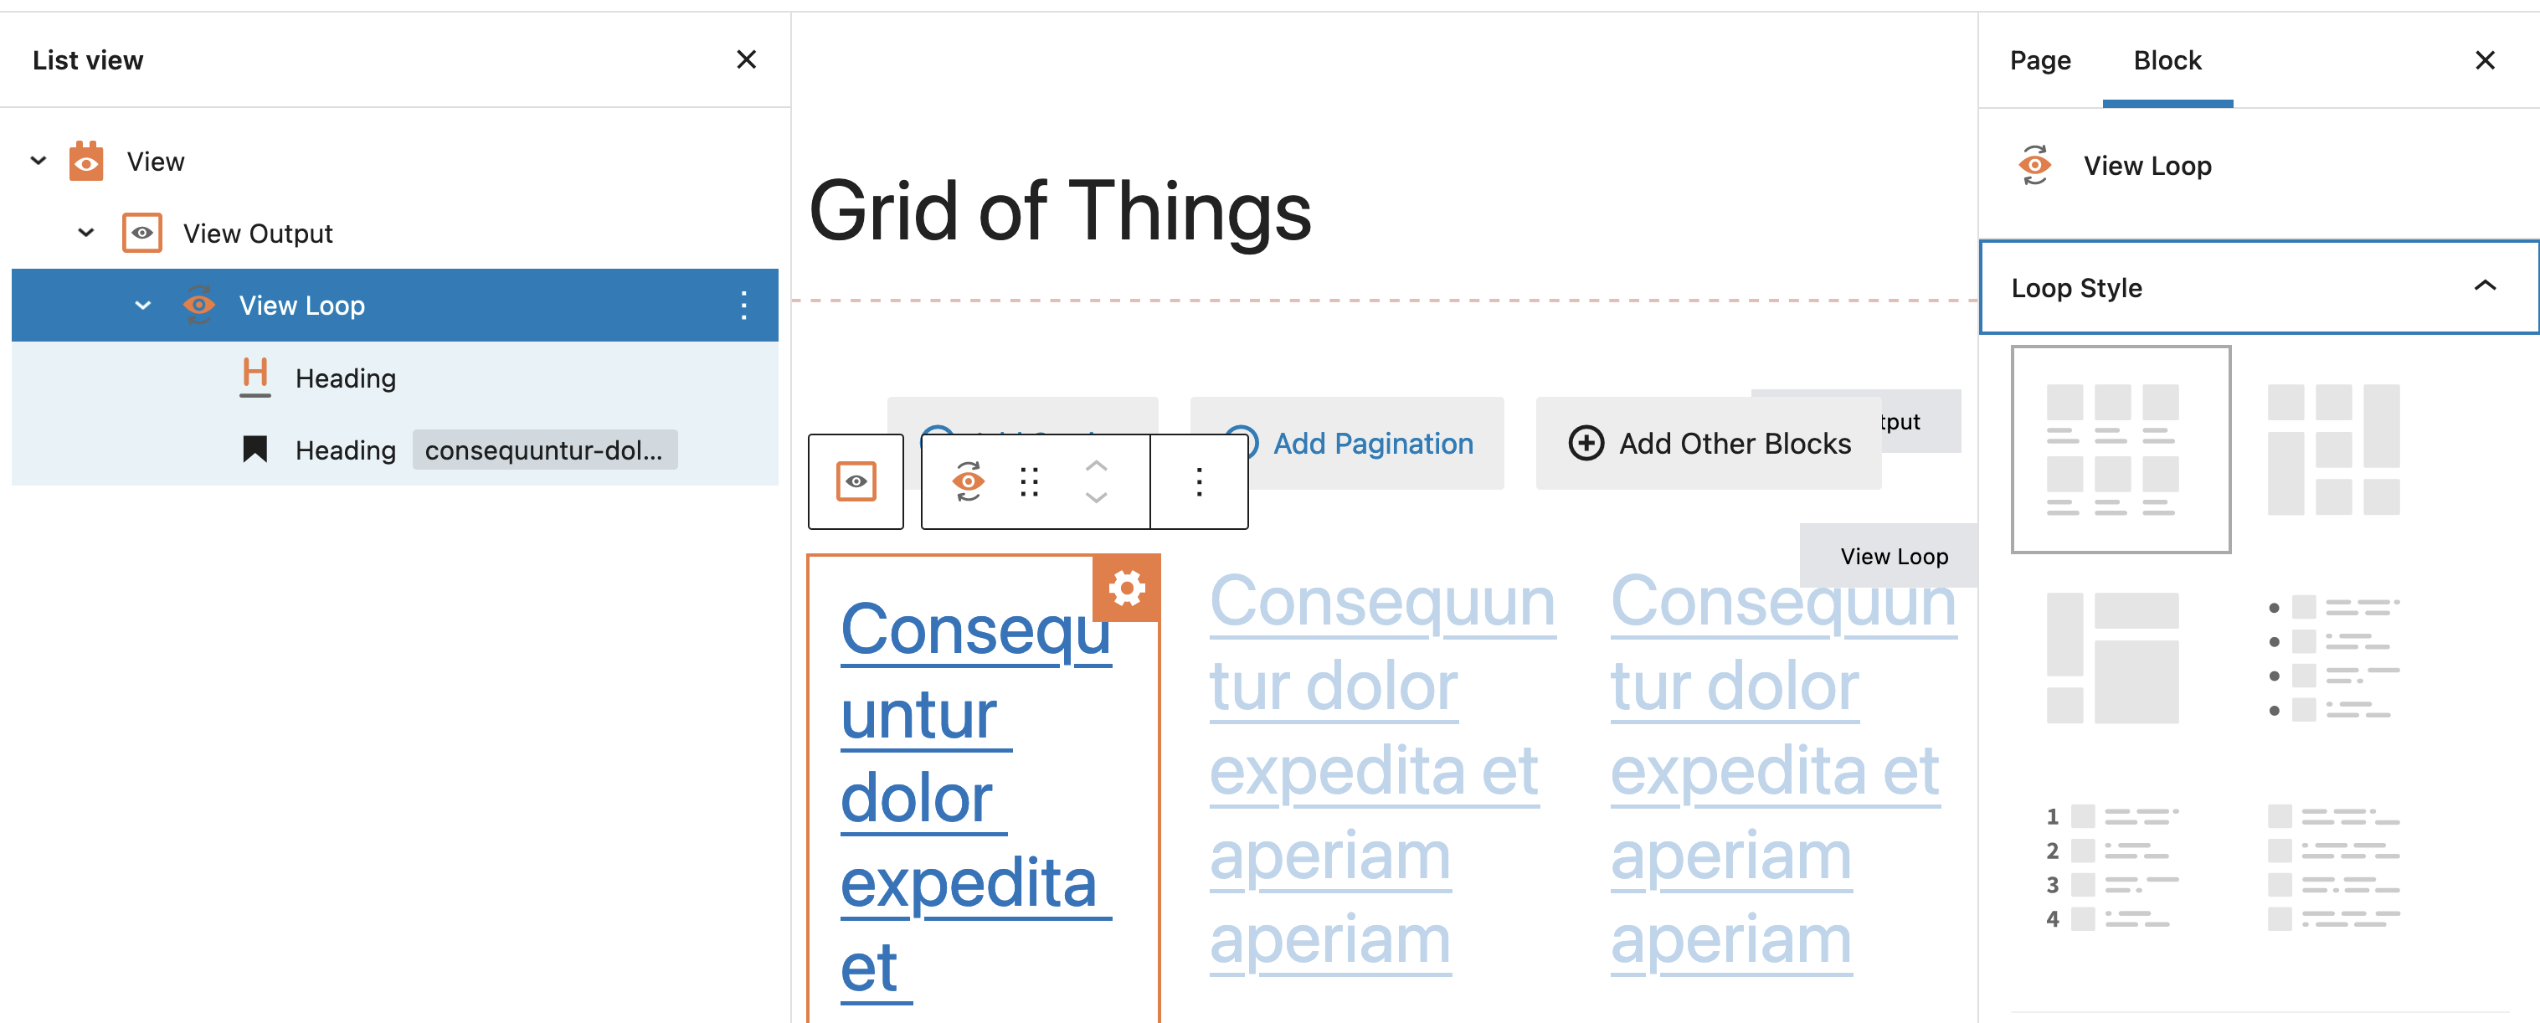
Task: Collapse the View tree item chevron
Action: click(39, 161)
